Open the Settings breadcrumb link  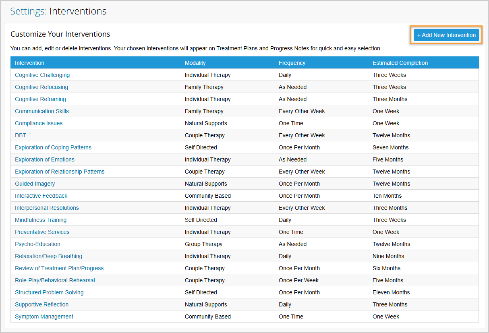tap(27, 11)
